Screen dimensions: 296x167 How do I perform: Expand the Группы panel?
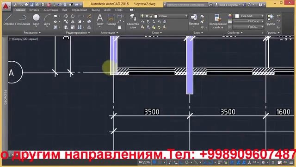[x=273, y=33]
